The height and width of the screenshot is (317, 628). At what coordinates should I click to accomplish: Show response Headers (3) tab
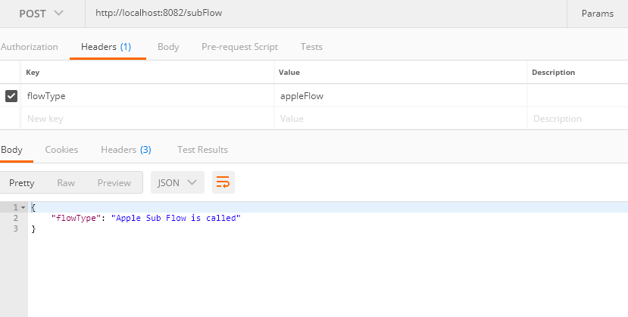coord(126,150)
